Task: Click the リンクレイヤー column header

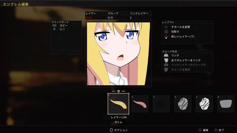Action: [139, 14]
